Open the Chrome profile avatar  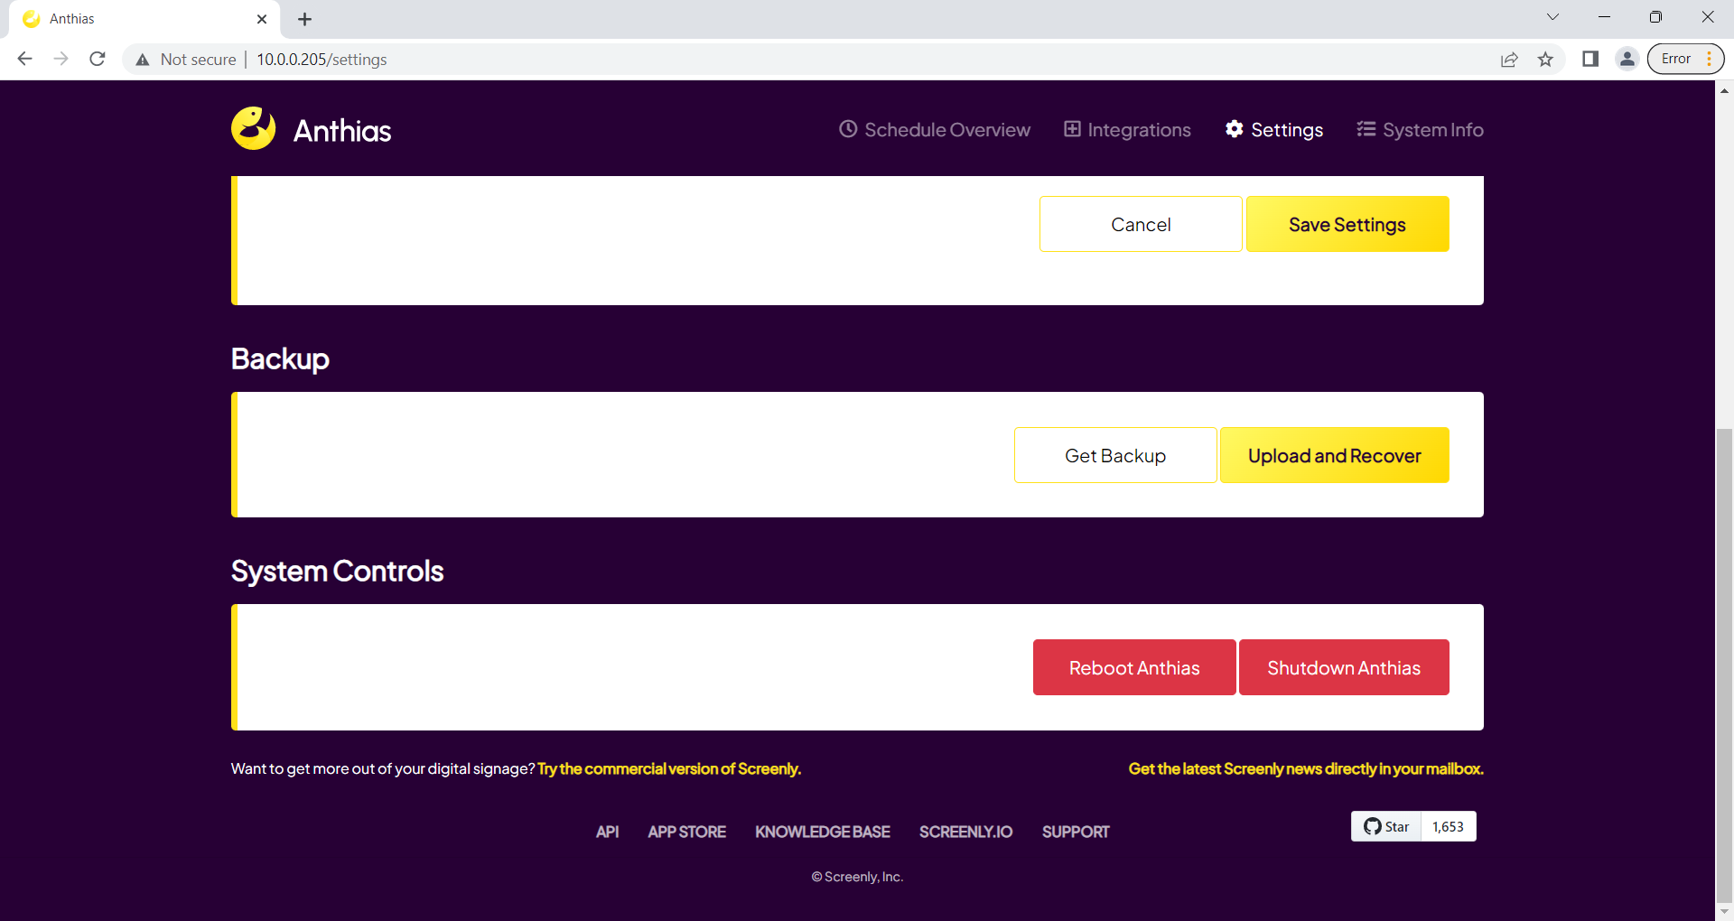[x=1627, y=59]
